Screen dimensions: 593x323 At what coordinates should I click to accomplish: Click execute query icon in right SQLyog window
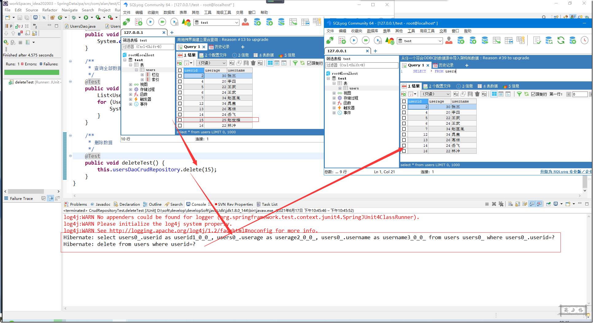[x=354, y=41]
